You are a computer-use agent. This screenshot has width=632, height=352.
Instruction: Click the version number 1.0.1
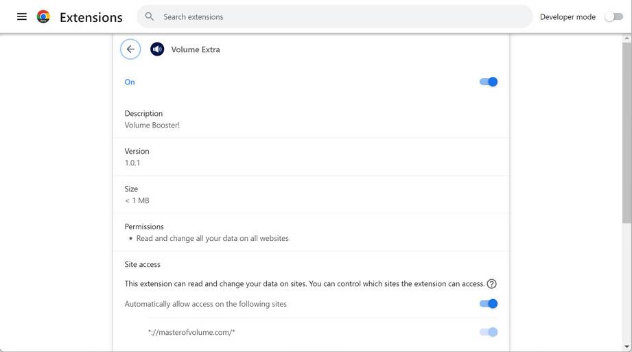(132, 163)
